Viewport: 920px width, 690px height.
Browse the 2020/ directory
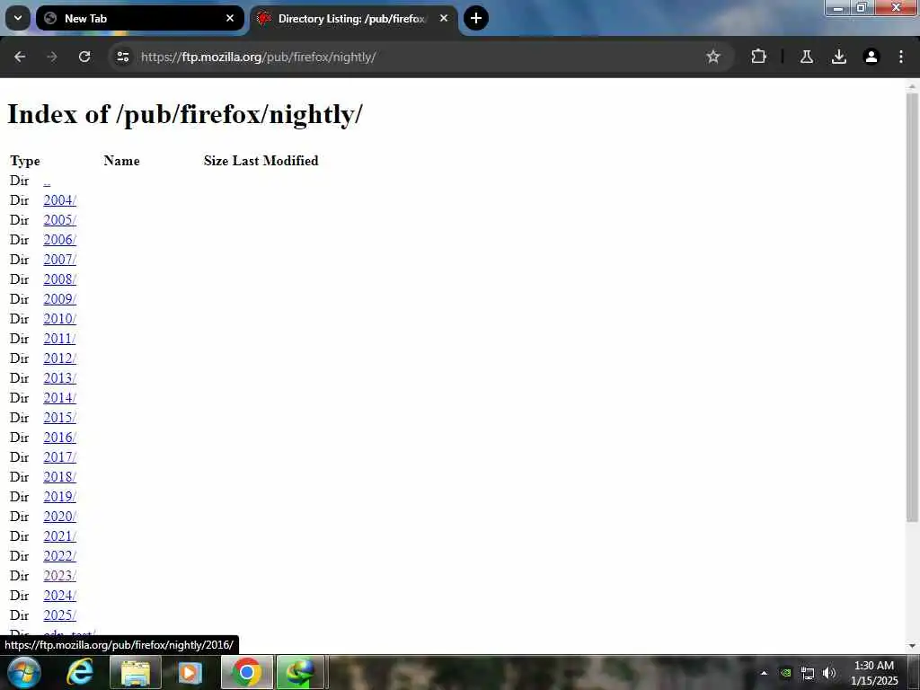point(60,517)
